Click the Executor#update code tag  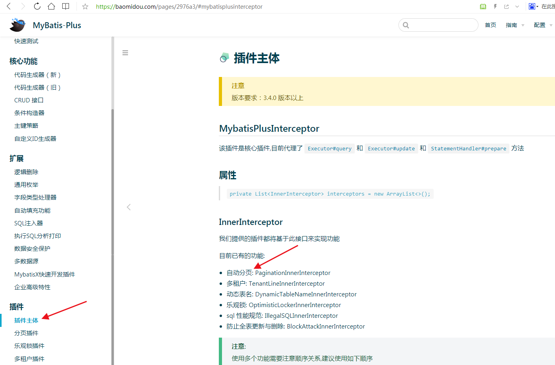[x=391, y=148]
